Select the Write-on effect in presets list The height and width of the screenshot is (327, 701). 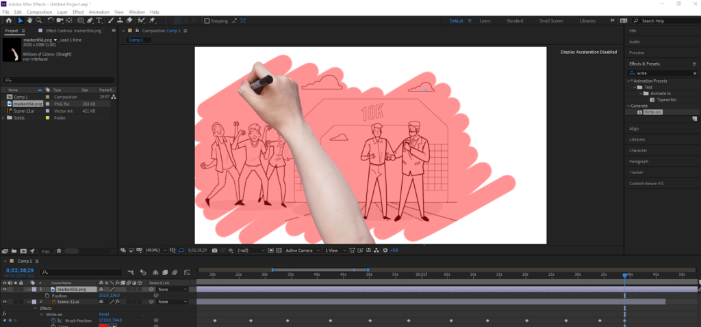tap(652, 112)
